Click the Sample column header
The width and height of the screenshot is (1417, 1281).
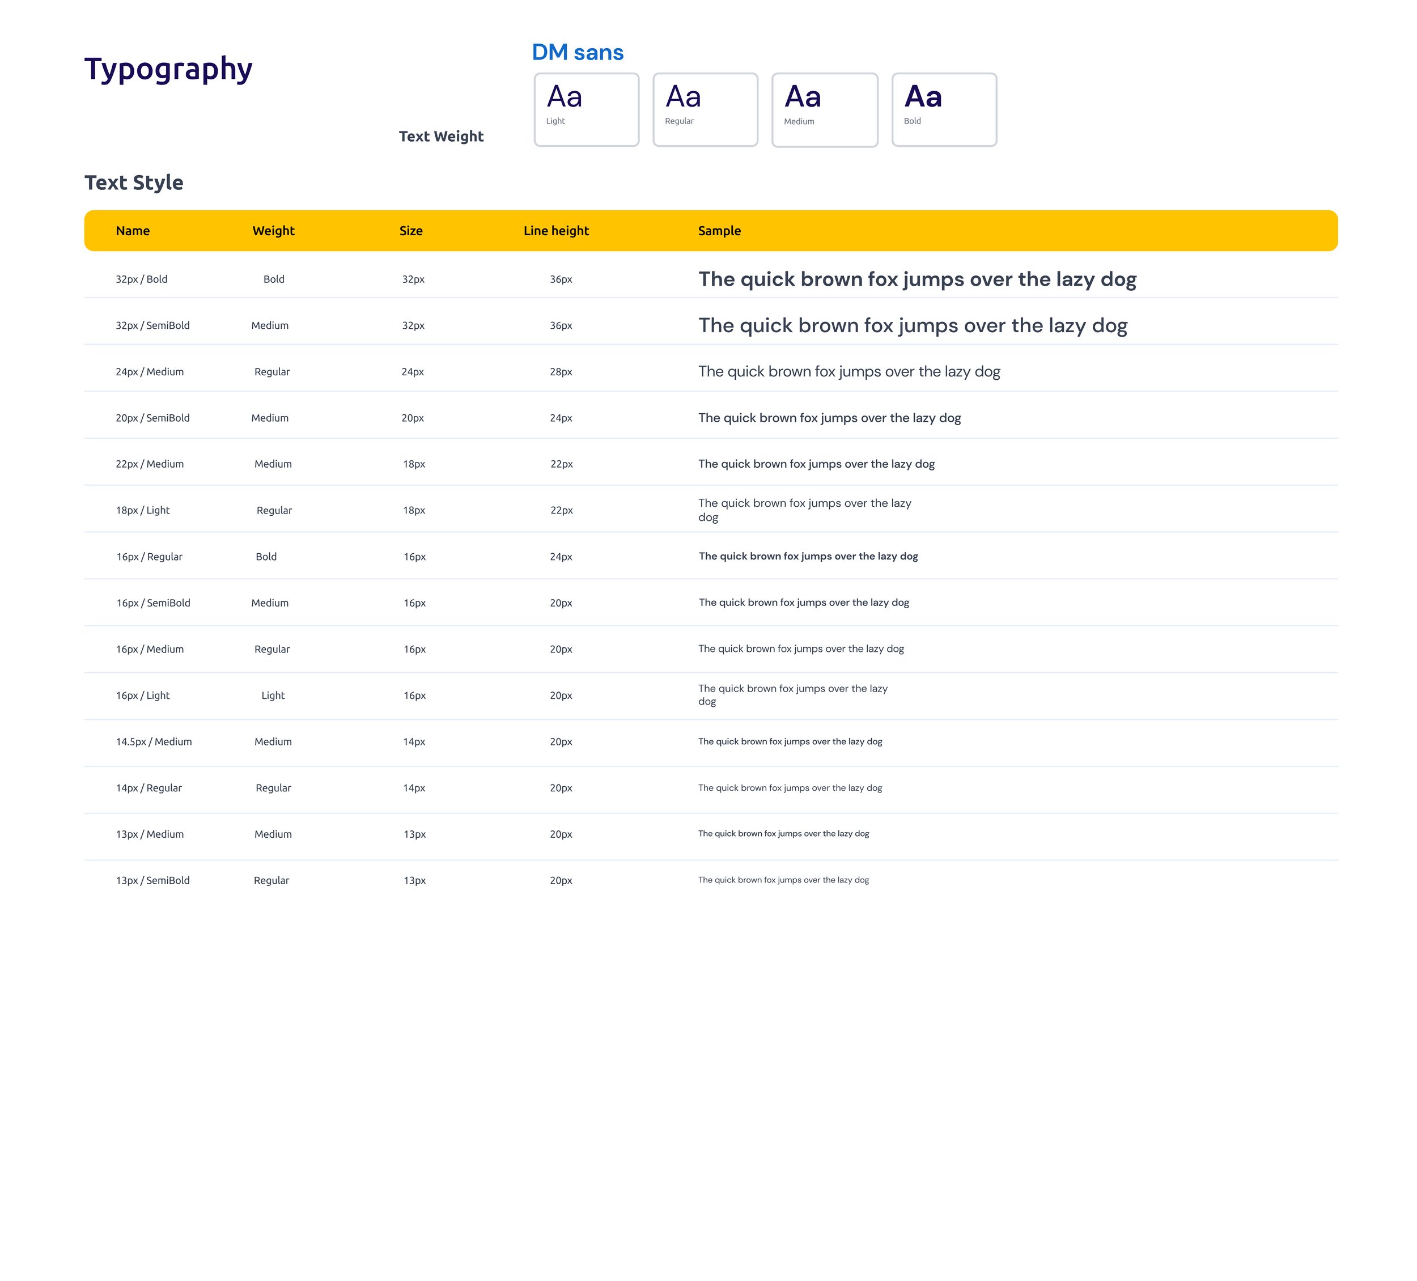click(719, 231)
